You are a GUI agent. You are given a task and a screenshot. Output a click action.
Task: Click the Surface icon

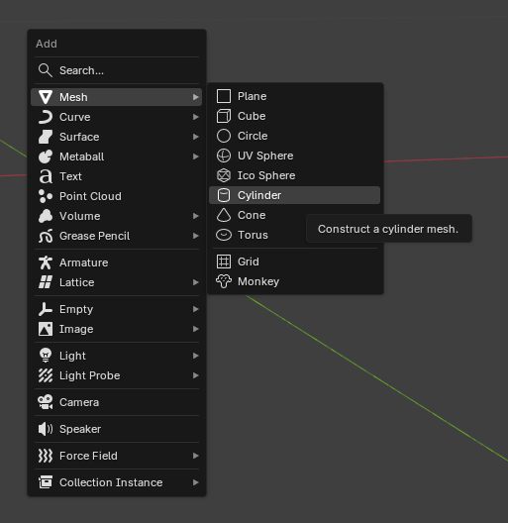coord(46,137)
